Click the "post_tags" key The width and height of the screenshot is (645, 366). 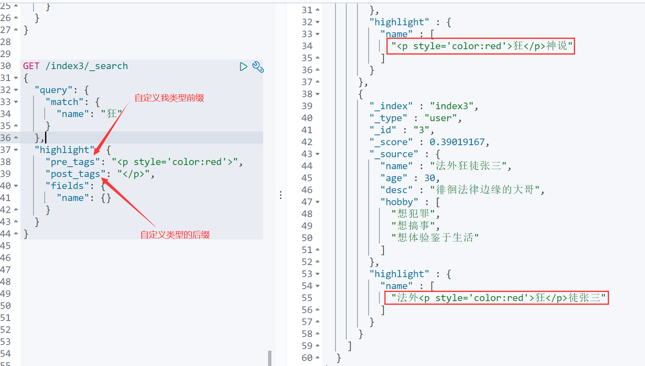[x=76, y=174]
